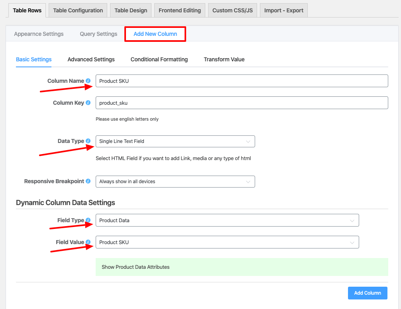Click the Responsive Breakpoint info icon
The width and height of the screenshot is (401, 309).
click(88, 181)
